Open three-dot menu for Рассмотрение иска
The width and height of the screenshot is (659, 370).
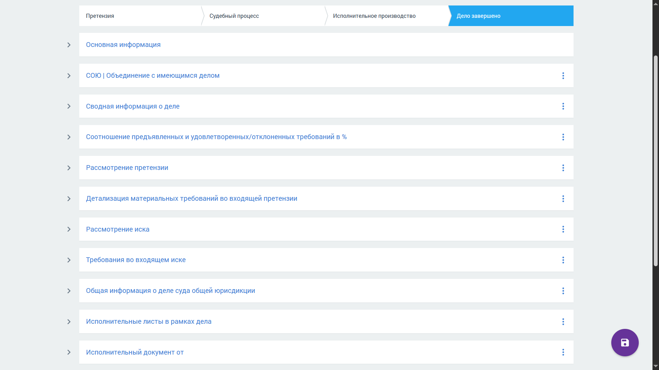pyautogui.click(x=563, y=229)
